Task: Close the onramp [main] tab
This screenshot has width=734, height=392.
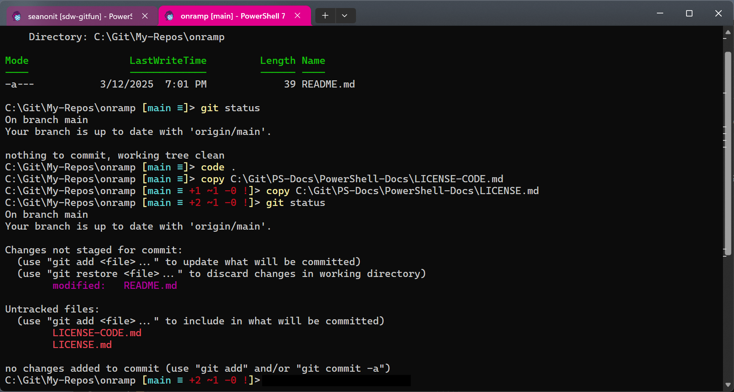Action: (297, 15)
